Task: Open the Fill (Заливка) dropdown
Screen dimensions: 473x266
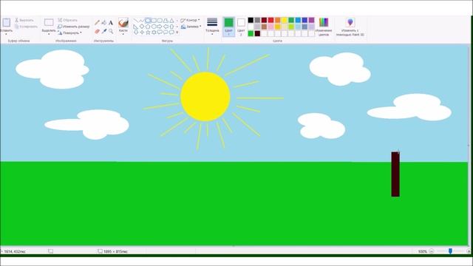Action: tap(191, 27)
